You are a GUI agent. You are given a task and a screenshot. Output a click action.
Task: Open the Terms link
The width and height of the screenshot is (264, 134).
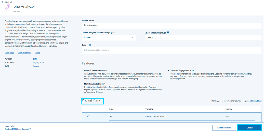click(37, 53)
